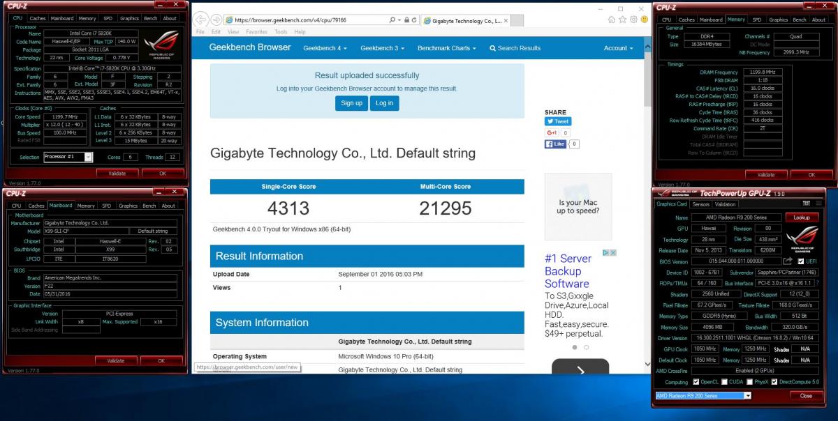Click the browser forward arrow button
The image size is (838, 421).
click(216, 20)
